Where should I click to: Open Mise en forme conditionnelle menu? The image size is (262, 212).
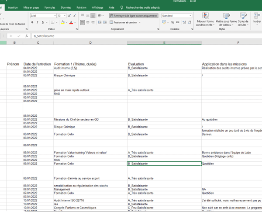coord(205,19)
